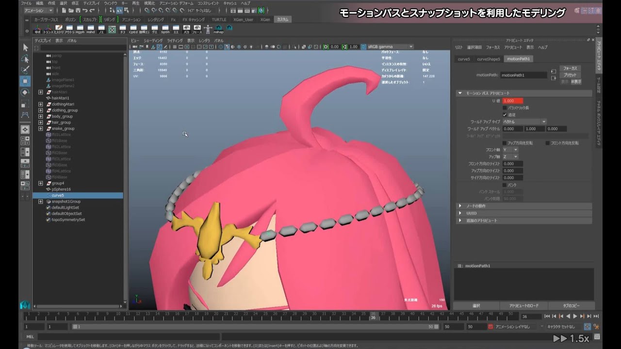
Task: Click the 選択 button at bottom
Action: click(476, 306)
